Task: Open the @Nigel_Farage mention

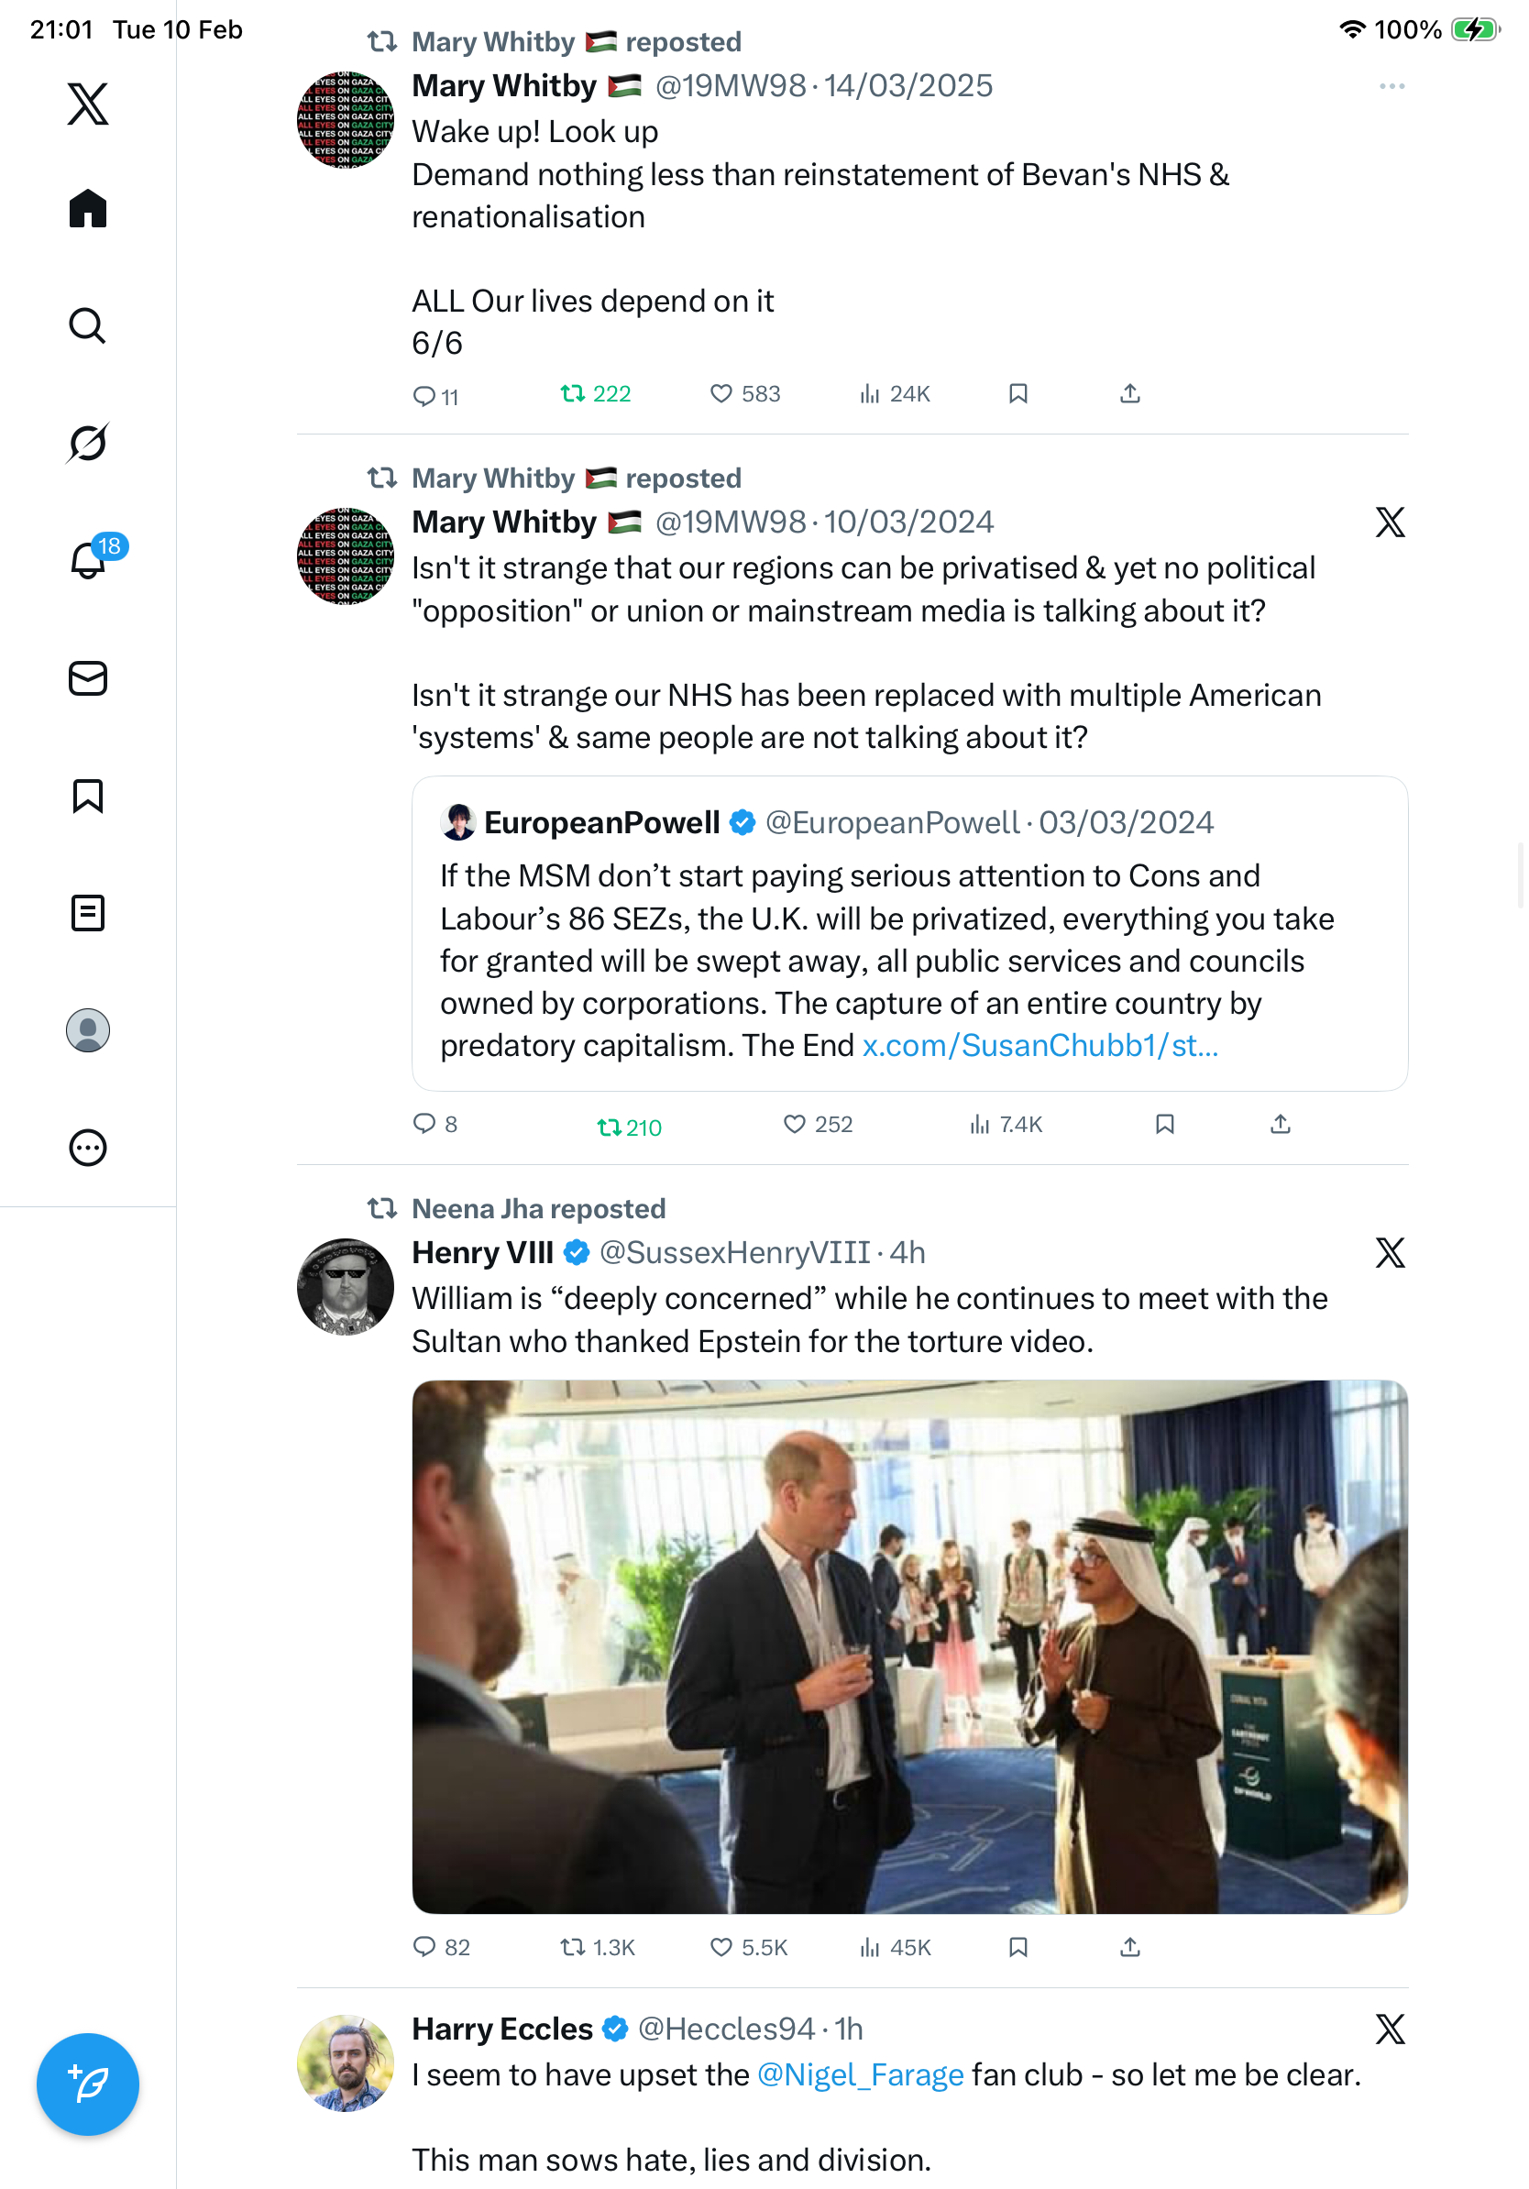Action: [860, 2074]
